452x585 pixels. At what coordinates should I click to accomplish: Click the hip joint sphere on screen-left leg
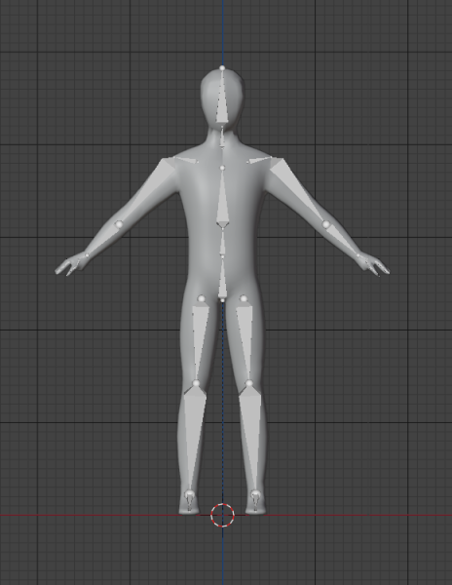click(202, 298)
